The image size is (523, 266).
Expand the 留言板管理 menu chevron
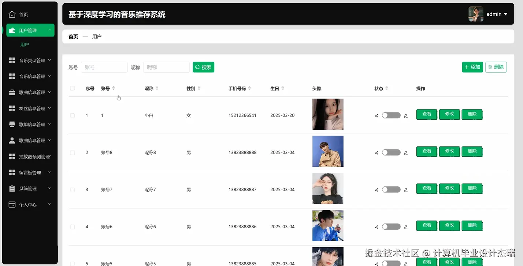49,172
